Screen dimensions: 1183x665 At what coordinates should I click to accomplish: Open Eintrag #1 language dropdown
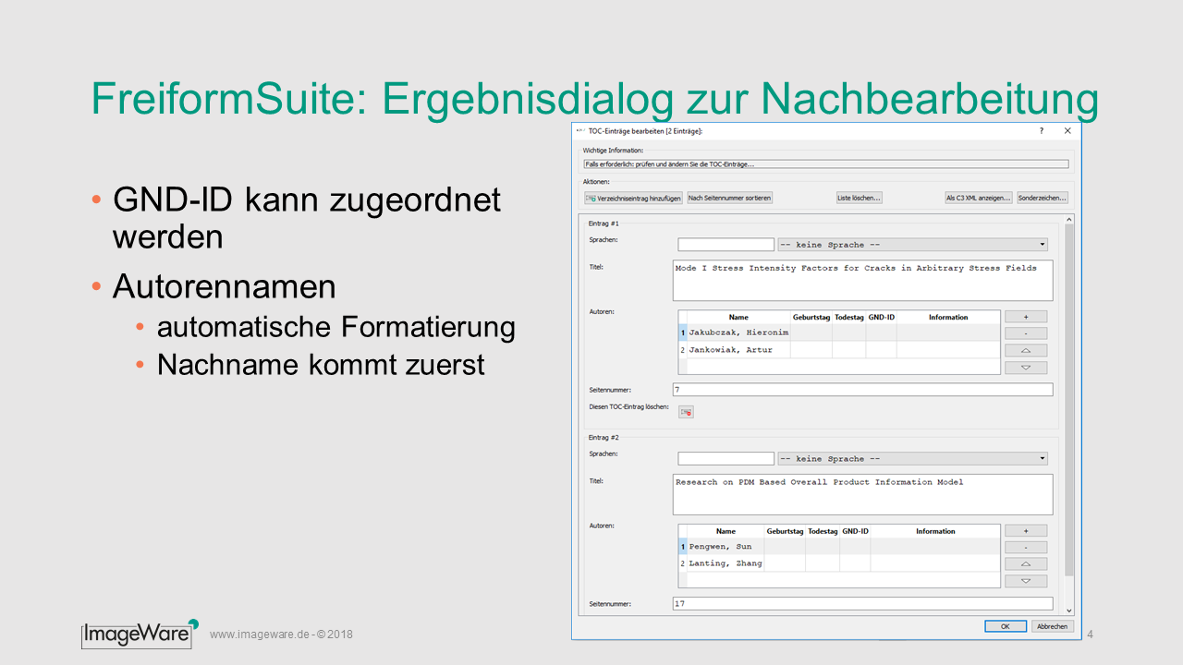pos(912,245)
